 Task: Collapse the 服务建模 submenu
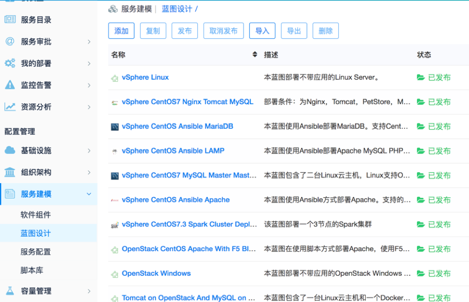pos(89,193)
